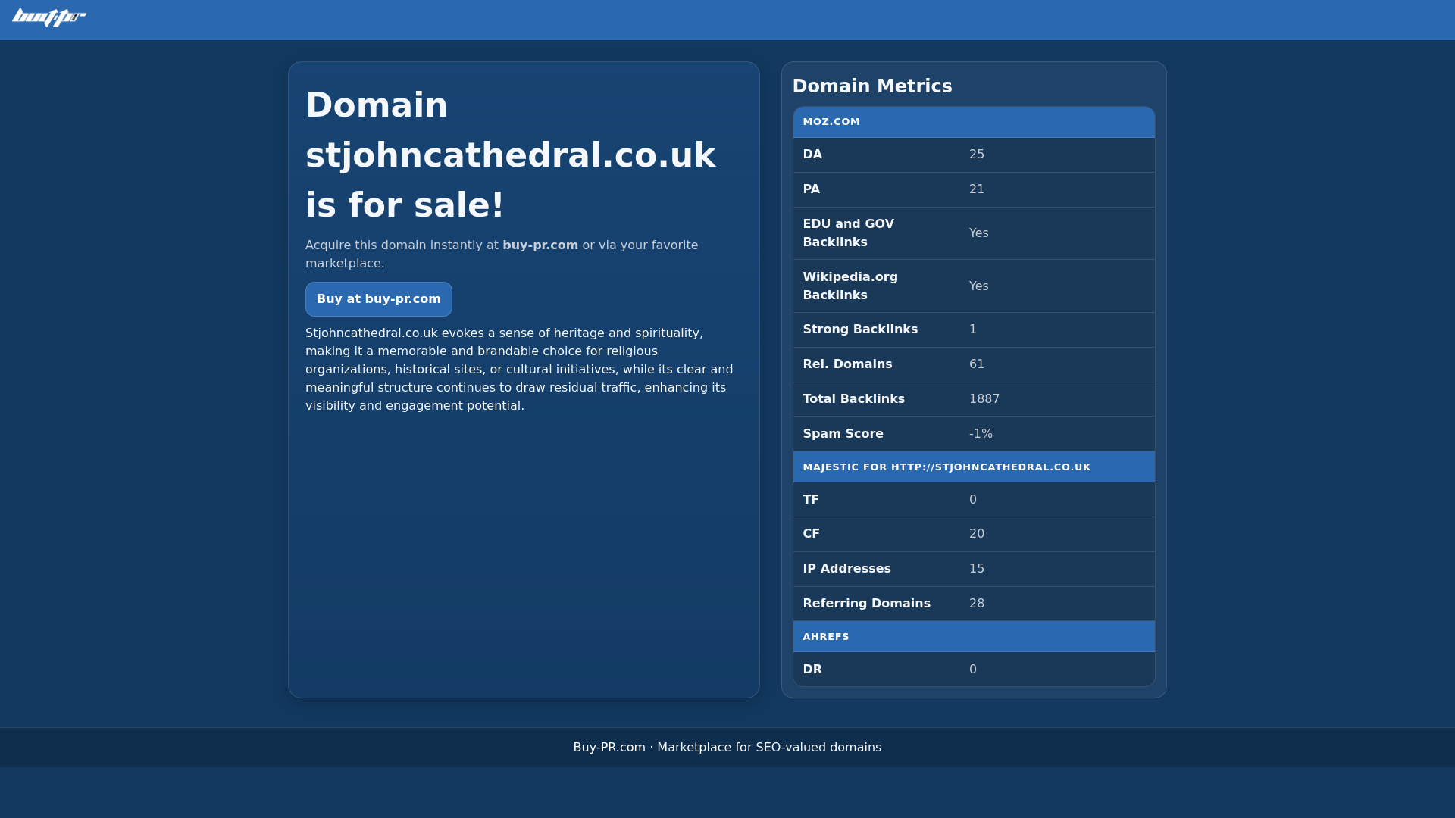Screen dimensions: 1455x818
Task: Click Total Backlinks label
Action: [853, 399]
